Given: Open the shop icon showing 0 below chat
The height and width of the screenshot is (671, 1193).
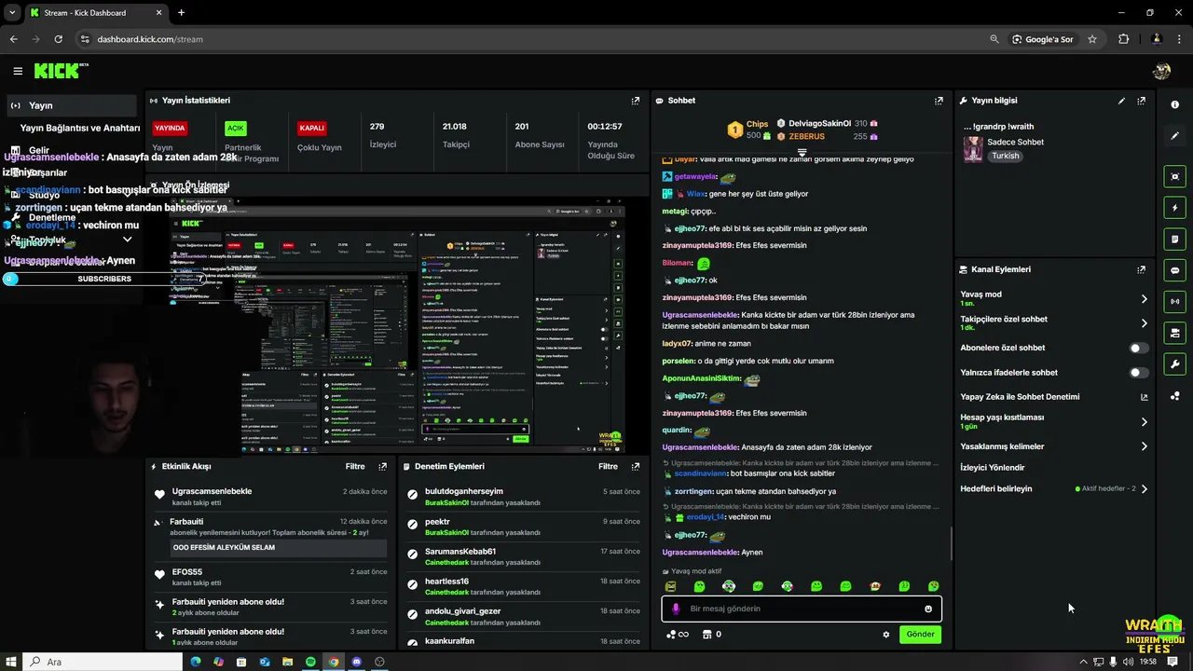Looking at the screenshot, I should click(711, 635).
